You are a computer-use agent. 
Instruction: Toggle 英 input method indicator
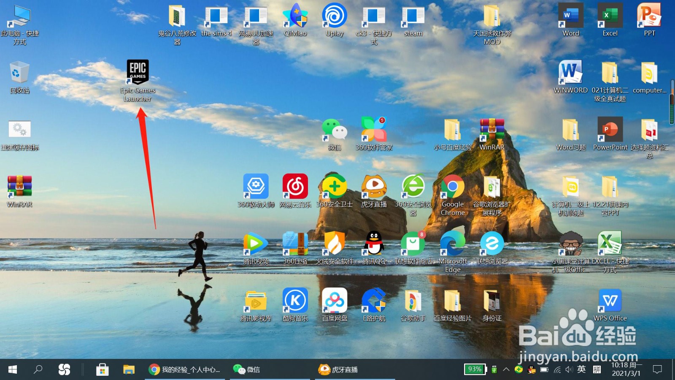click(581, 369)
